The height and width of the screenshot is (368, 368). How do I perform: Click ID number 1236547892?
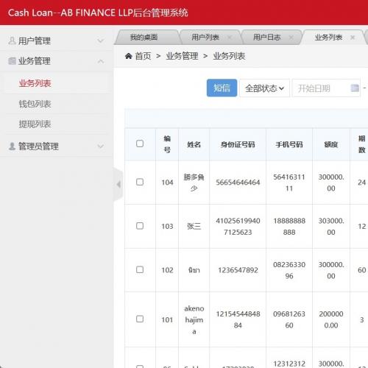click(238, 270)
